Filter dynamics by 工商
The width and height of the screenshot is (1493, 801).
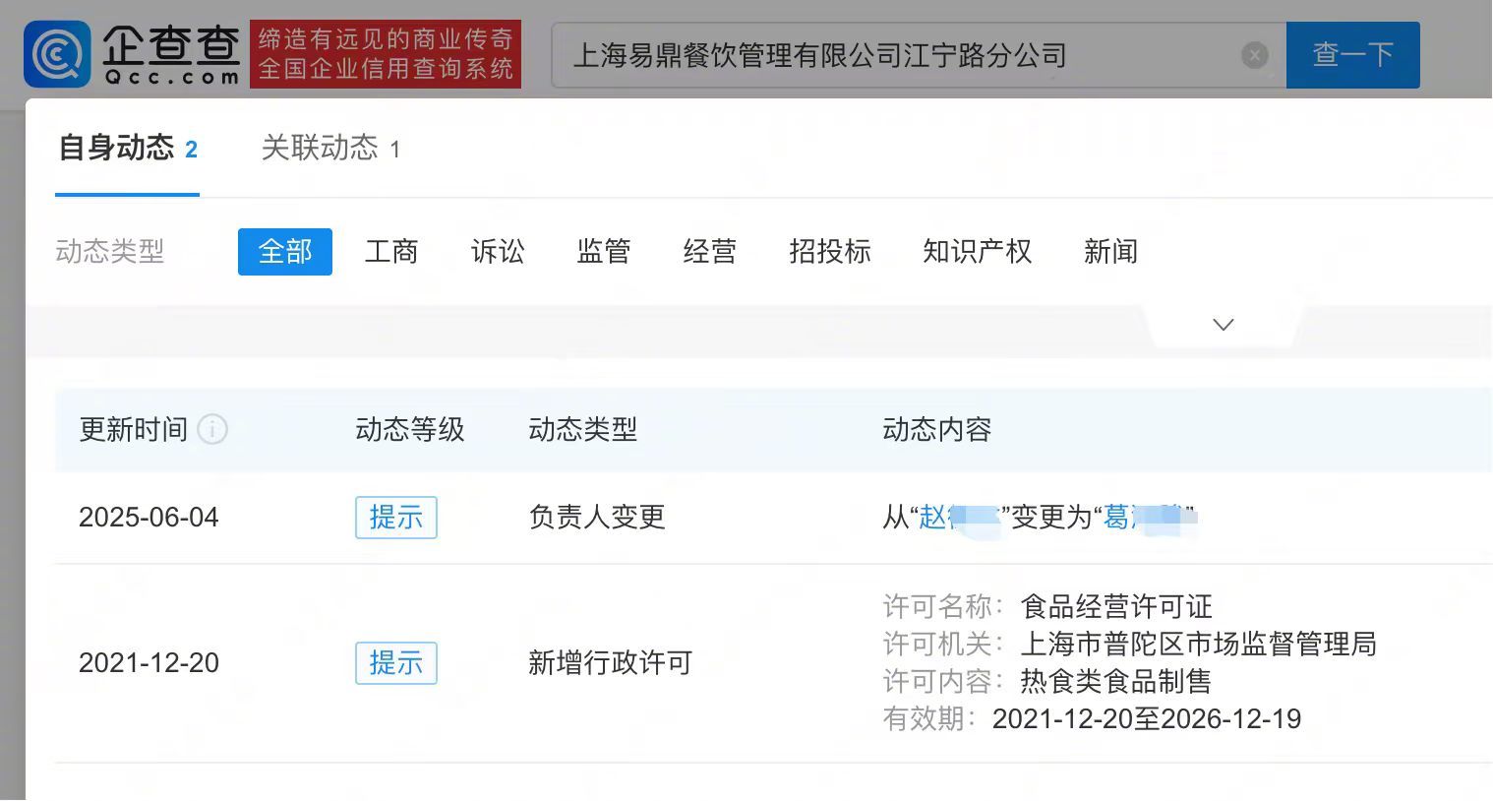pos(391,252)
